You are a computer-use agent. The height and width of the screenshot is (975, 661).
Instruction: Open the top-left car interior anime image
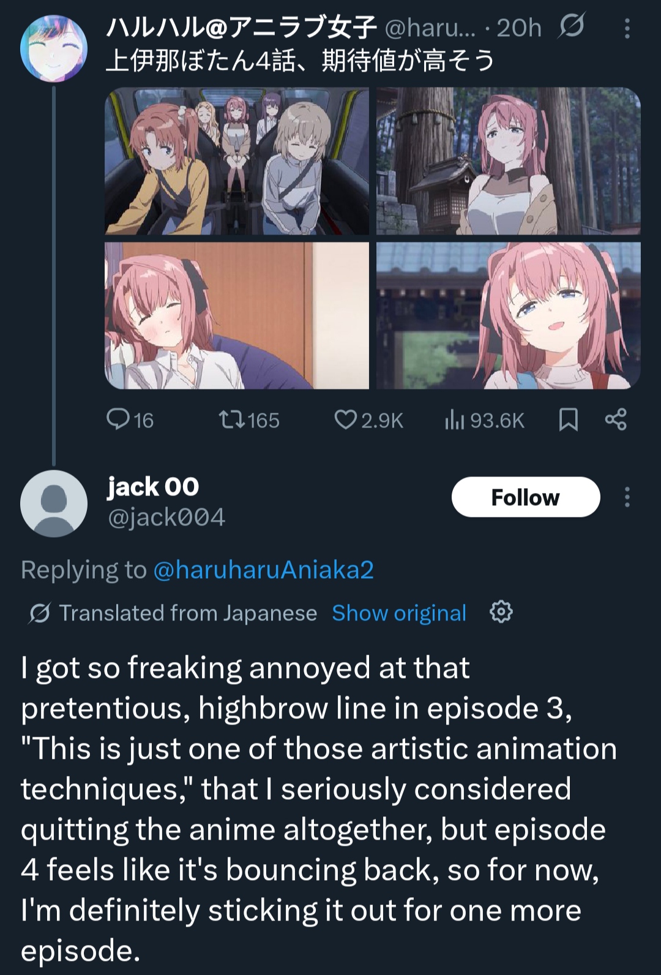pos(237,161)
